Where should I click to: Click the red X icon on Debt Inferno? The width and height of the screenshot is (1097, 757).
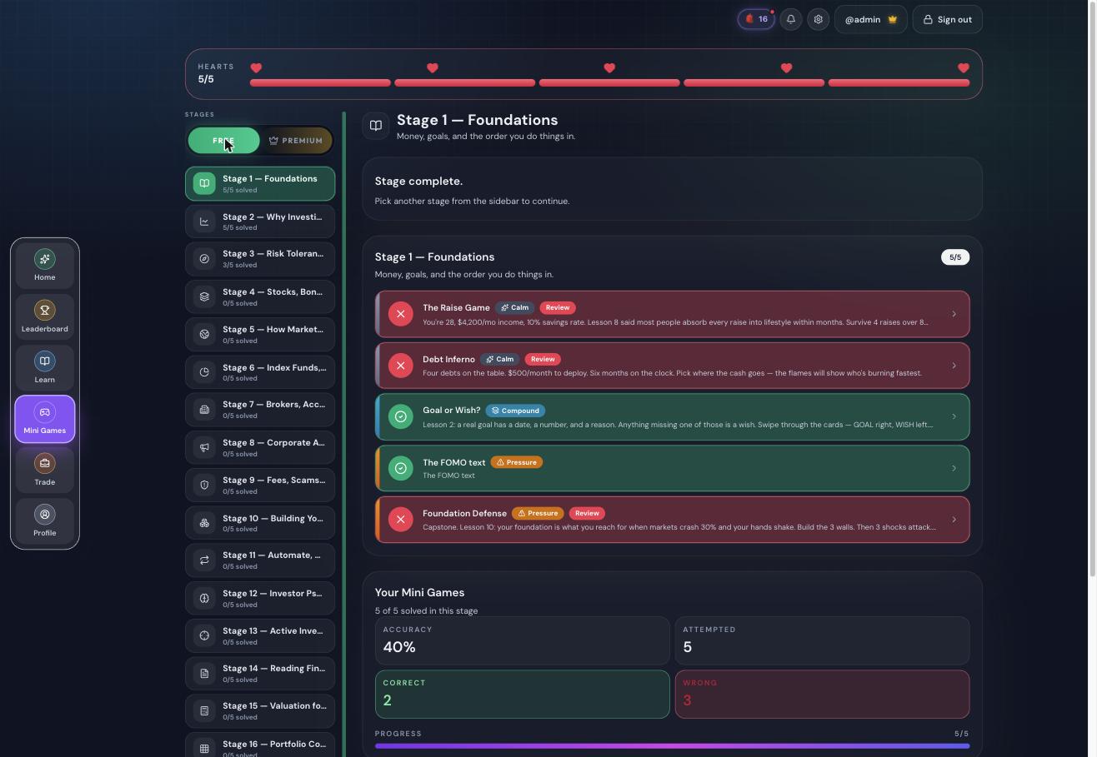point(401,366)
